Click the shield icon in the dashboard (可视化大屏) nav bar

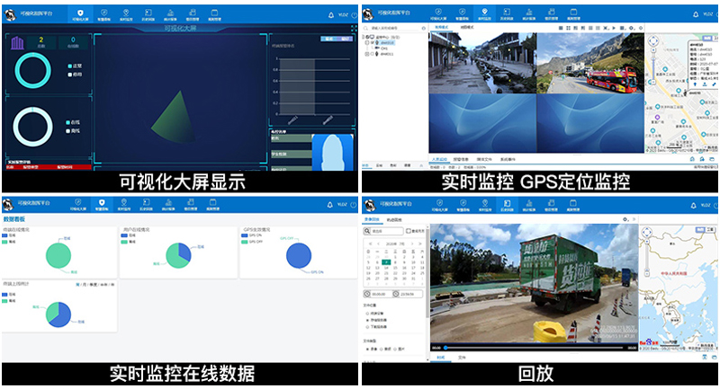[79, 13]
